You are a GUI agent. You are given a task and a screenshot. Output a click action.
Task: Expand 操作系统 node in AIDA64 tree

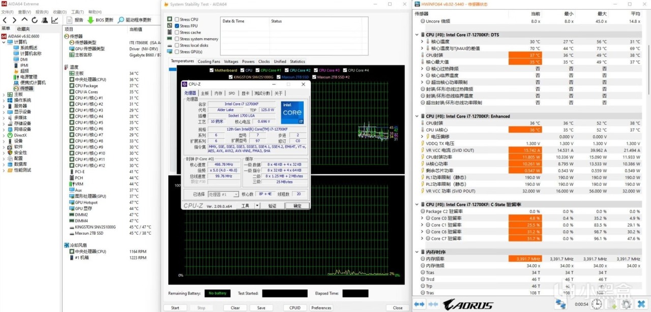point(4,100)
